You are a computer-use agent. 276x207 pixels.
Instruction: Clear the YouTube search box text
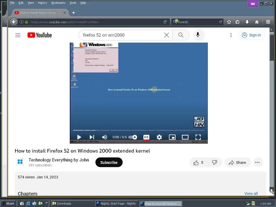tap(167, 35)
